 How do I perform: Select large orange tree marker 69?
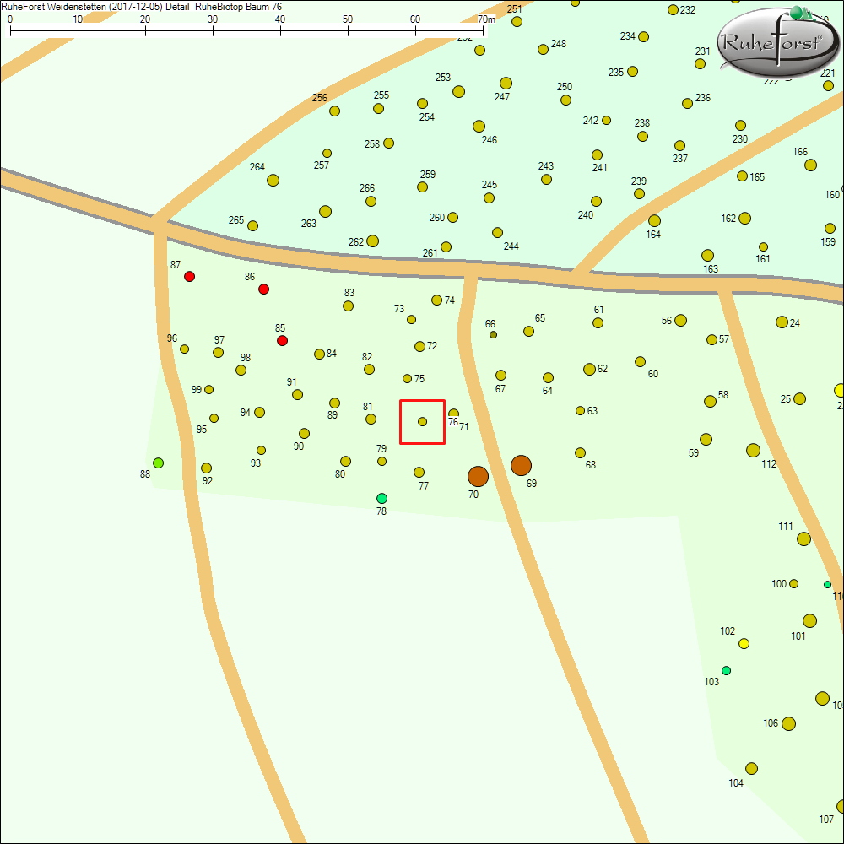pos(521,465)
